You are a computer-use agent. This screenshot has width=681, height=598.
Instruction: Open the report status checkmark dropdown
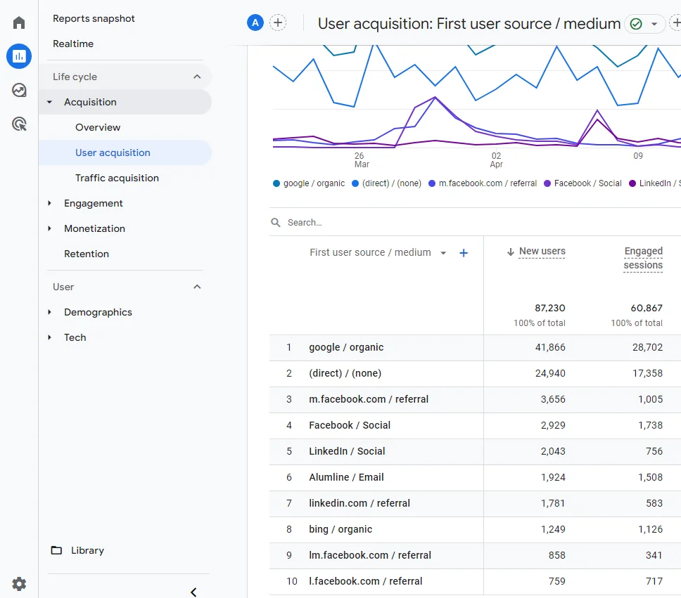pyautogui.click(x=644, y=24)
